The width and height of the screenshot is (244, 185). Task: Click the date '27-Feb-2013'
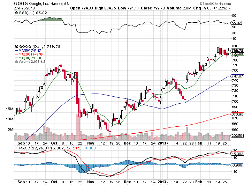pyautogui.click(x=24, y=8)
